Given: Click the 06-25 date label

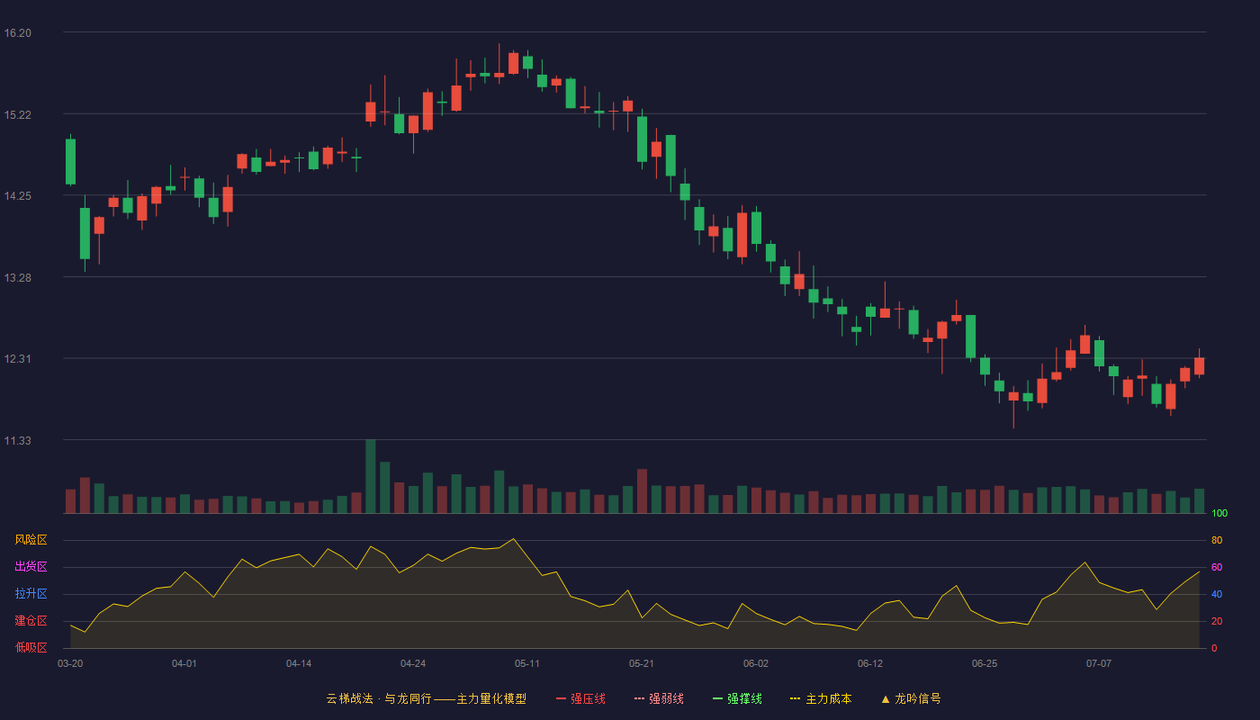Looking at the screenshot, I should pyautogui.click(x=985, y=663).
